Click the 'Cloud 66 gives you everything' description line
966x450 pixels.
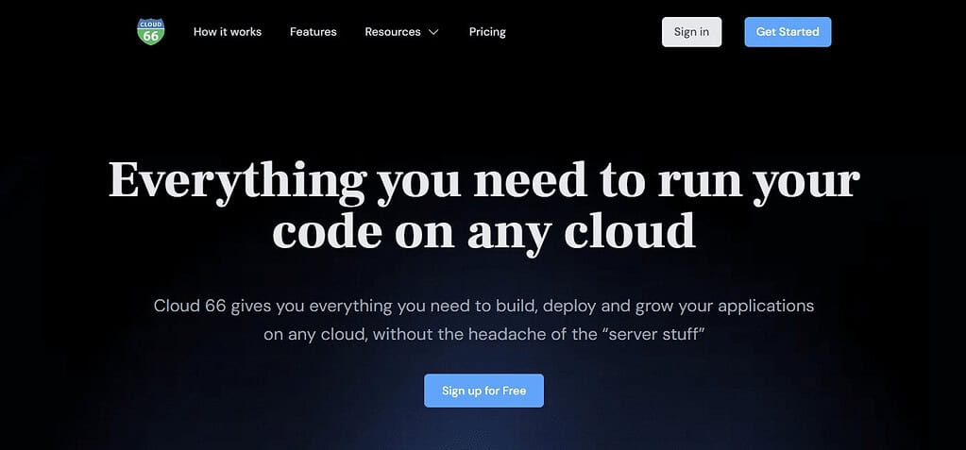[483, 306]
